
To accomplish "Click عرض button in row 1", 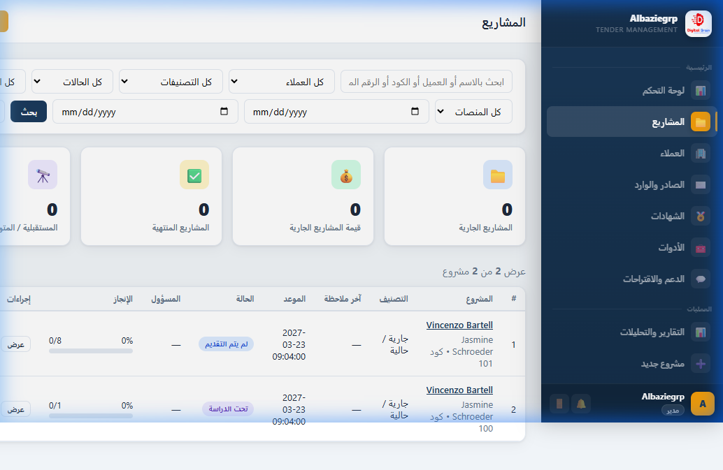I will click(x=15, y=344).
